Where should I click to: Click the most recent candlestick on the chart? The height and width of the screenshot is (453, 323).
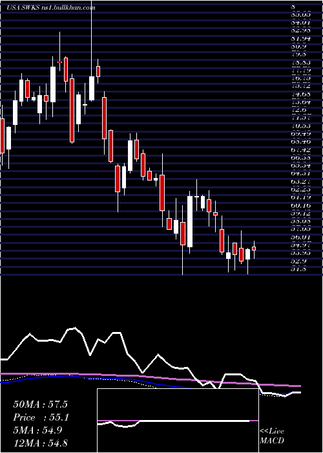pos(254,249)
